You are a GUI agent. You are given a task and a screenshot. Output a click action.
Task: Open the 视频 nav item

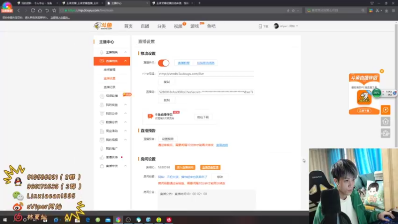pyautogui.click(x=178, y=26)
